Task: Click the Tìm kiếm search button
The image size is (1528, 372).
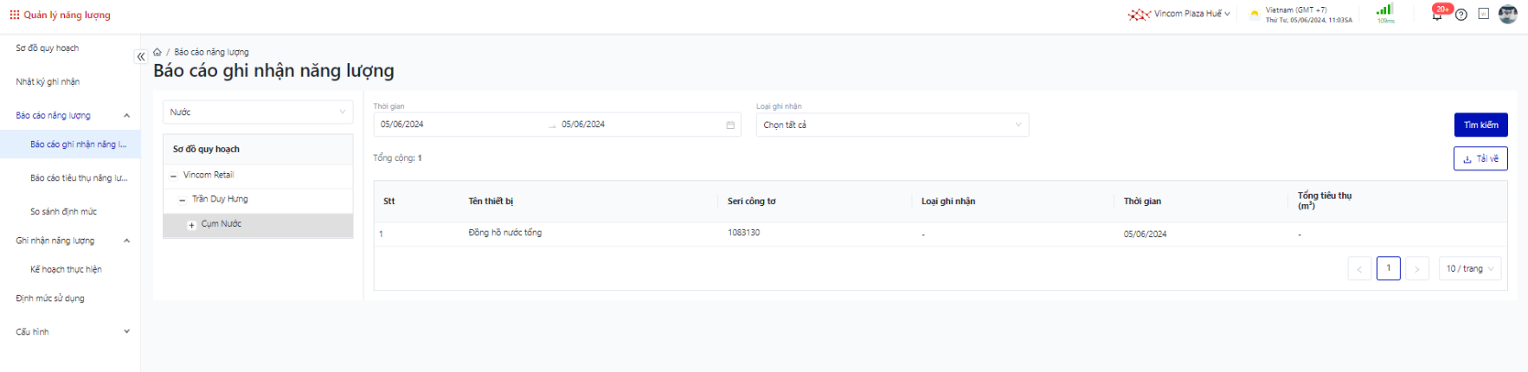Action: [x=1480, y=125]
